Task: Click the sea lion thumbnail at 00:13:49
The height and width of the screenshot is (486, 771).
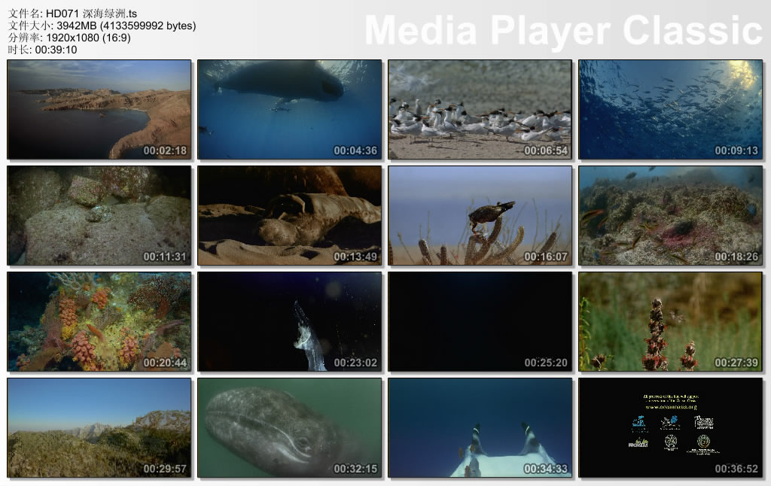Action: pos(289,216)
